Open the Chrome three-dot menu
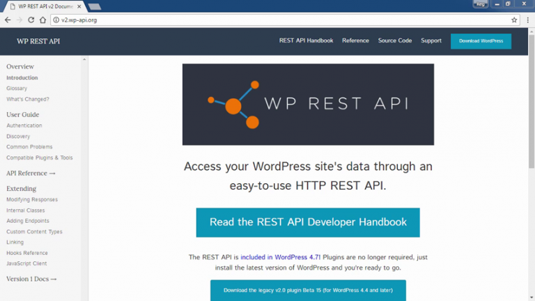The image size is (535, 301). (528, 20)
